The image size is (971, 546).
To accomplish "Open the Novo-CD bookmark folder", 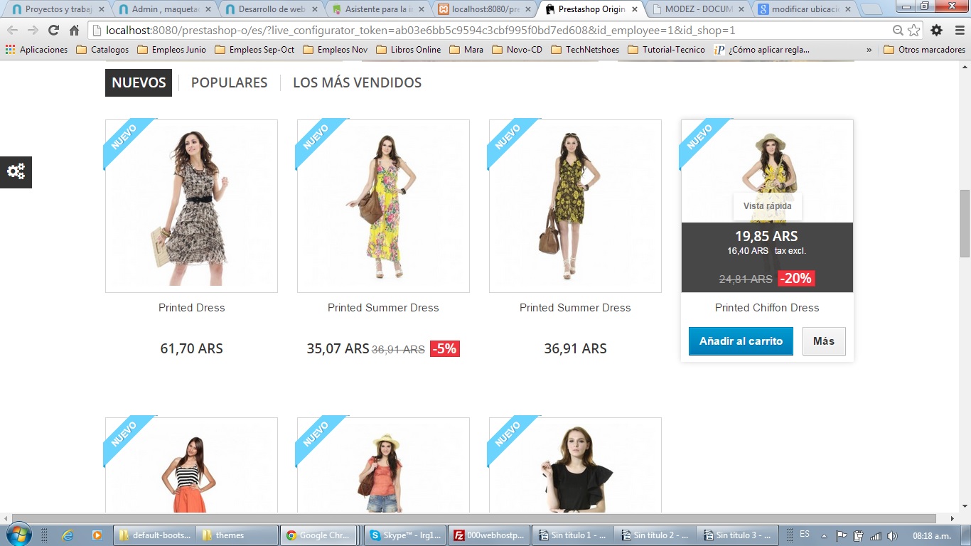I will 517,50.
